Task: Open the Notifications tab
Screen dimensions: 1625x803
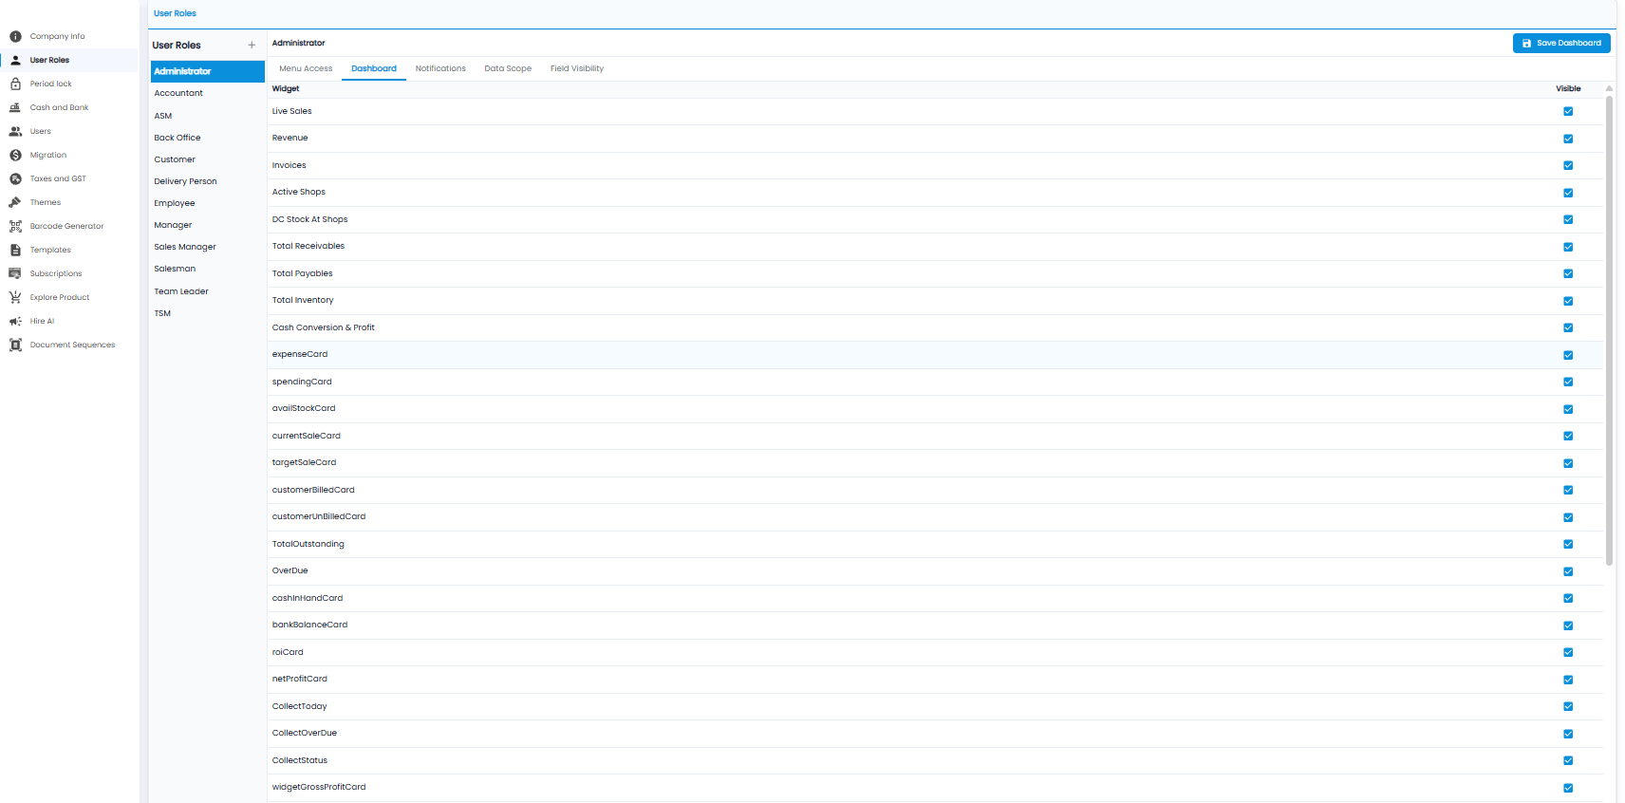Action: tap(440, 68)
